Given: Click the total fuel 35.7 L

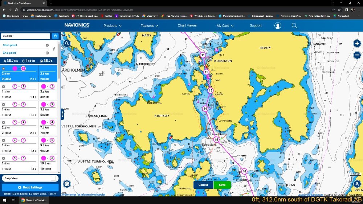Looking at the screenshot, I should pyautogui.click(x=47, y=61).
